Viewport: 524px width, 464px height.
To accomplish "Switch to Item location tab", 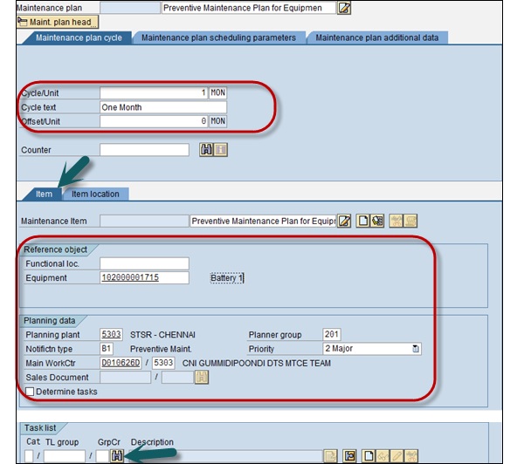I will [95, 194].
